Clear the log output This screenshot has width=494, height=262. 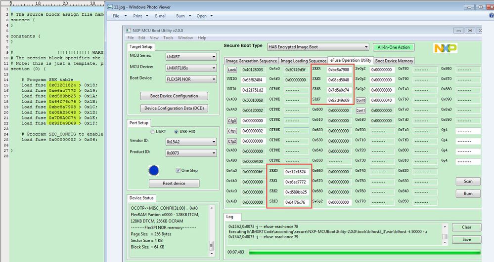pos(467,227)
